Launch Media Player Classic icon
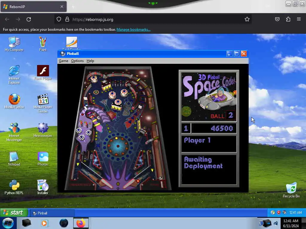The height and width of the screenshot is (229, 306). (43, 103)
